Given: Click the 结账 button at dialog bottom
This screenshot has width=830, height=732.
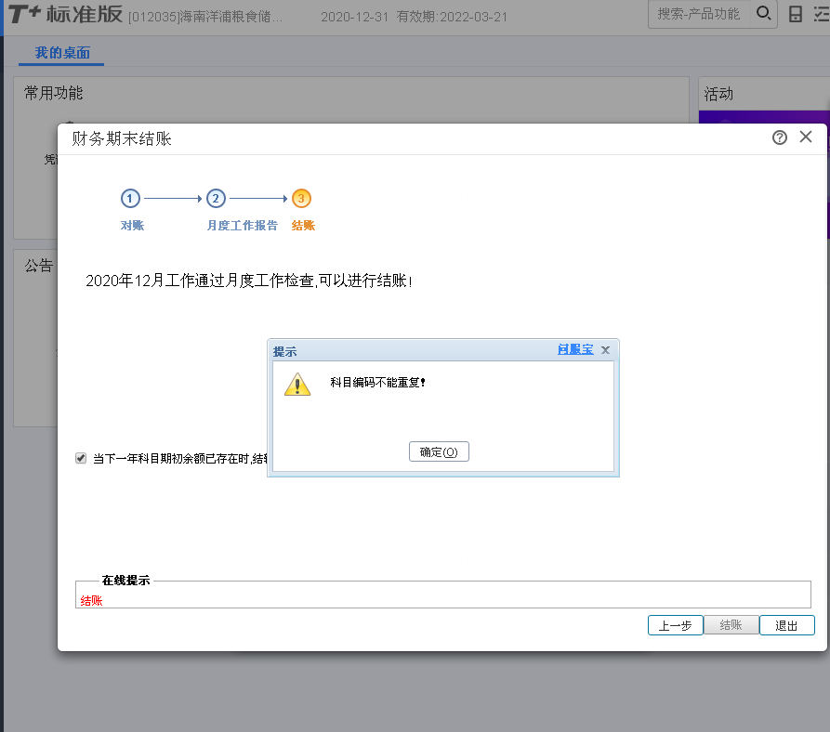Looking at the screenshot, I should 731,625.
